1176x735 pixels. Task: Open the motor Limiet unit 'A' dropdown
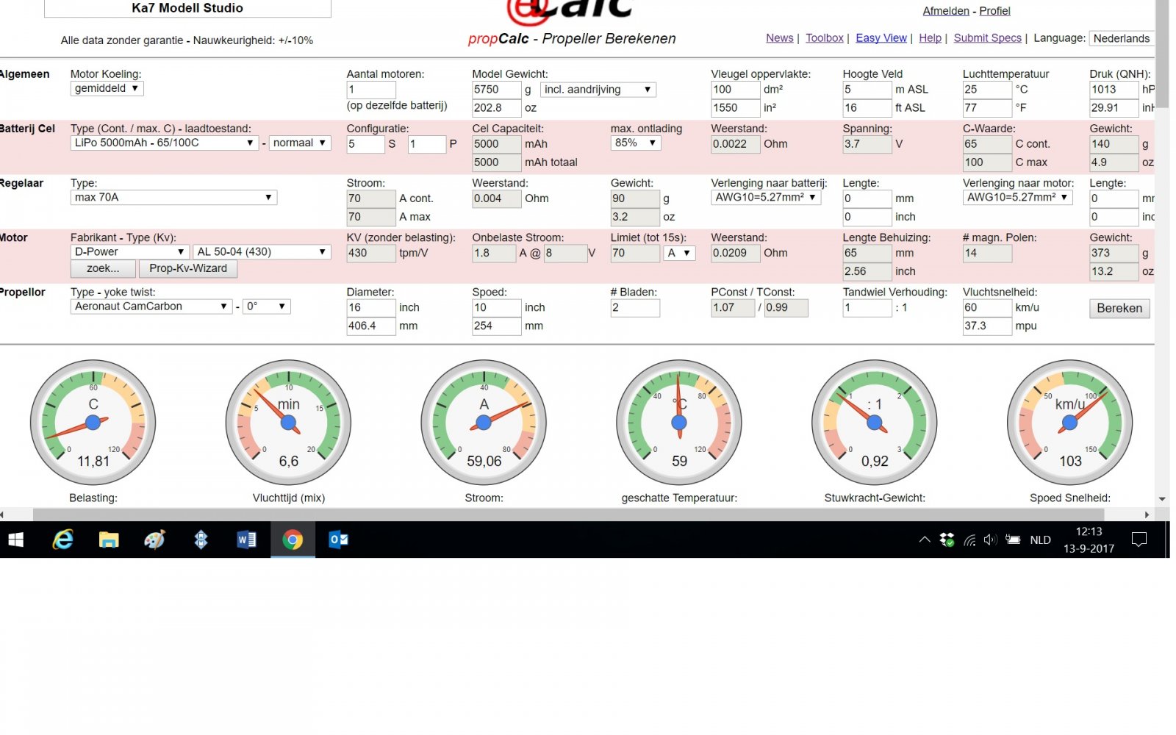[x=680, y=253]
